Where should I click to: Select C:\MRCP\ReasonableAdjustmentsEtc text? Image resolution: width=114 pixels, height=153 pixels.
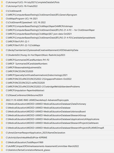pos(24,68)
